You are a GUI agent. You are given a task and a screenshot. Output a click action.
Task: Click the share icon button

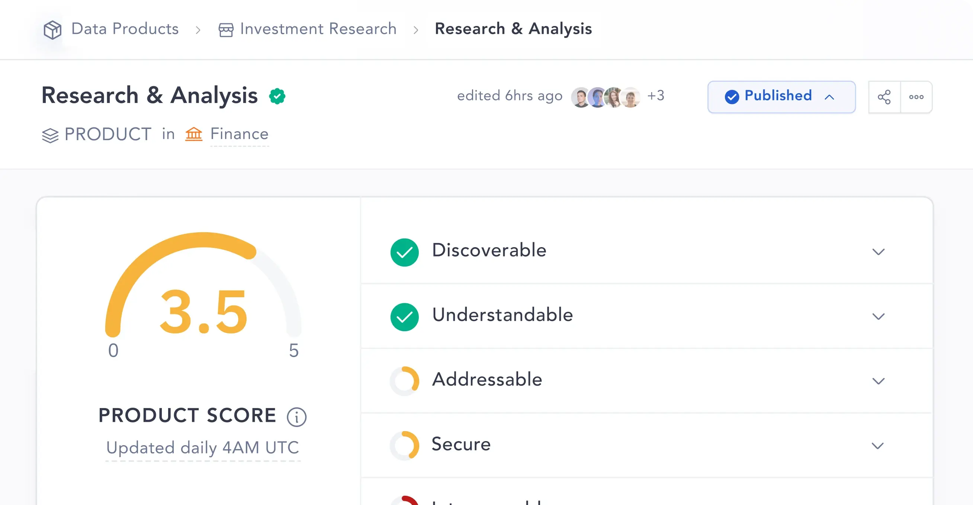point(884,97)
